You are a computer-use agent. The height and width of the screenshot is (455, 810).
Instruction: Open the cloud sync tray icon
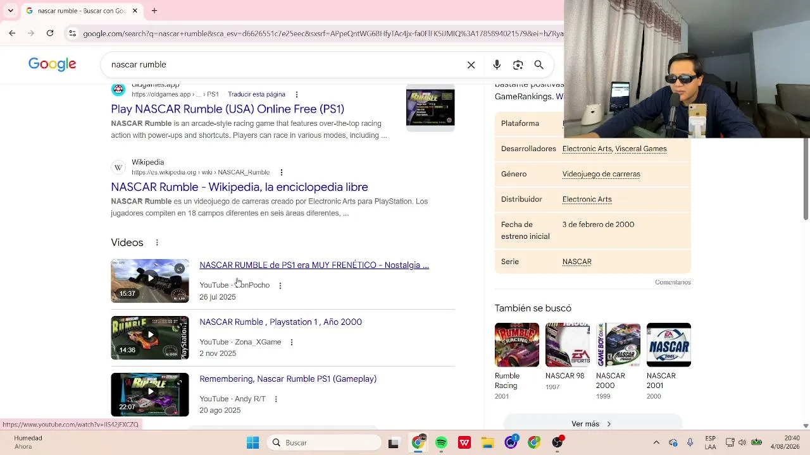(673, 442)
